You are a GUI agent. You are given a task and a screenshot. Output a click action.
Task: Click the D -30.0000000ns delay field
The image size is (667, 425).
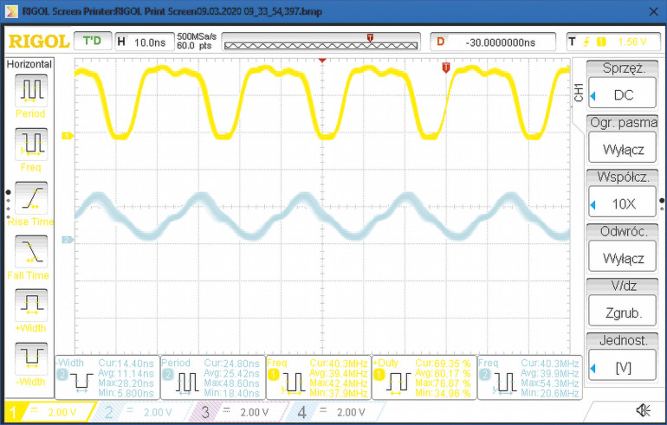[494, 42]
